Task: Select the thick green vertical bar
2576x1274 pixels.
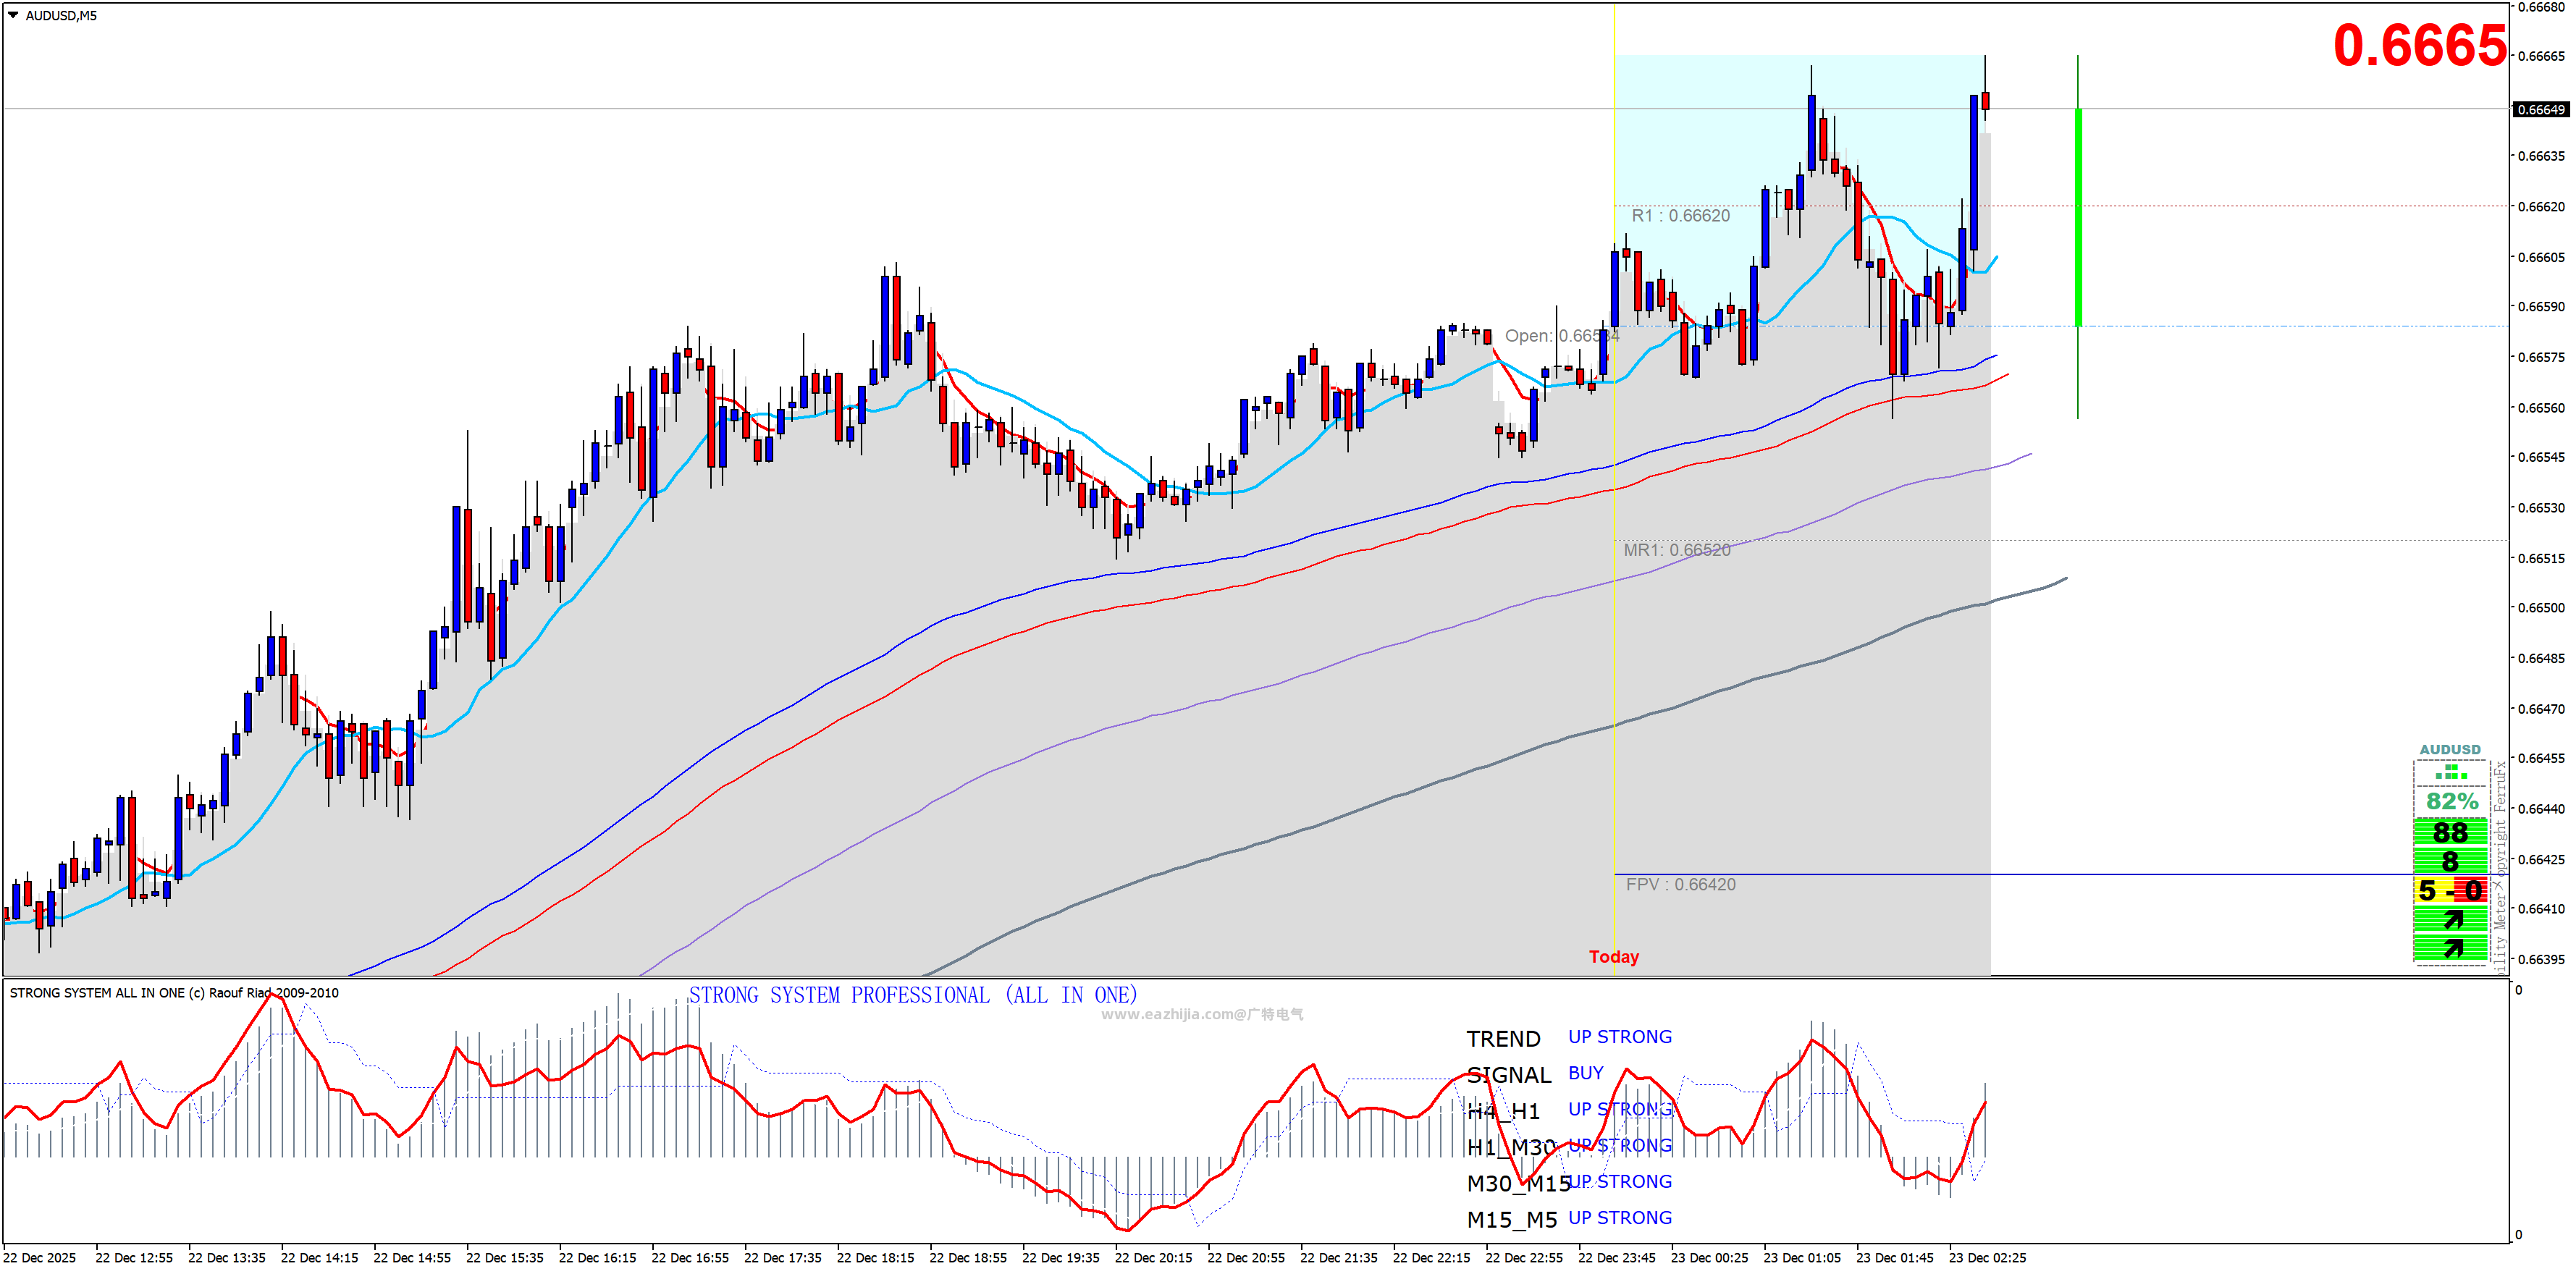Action: click(x=2078, y=217)
